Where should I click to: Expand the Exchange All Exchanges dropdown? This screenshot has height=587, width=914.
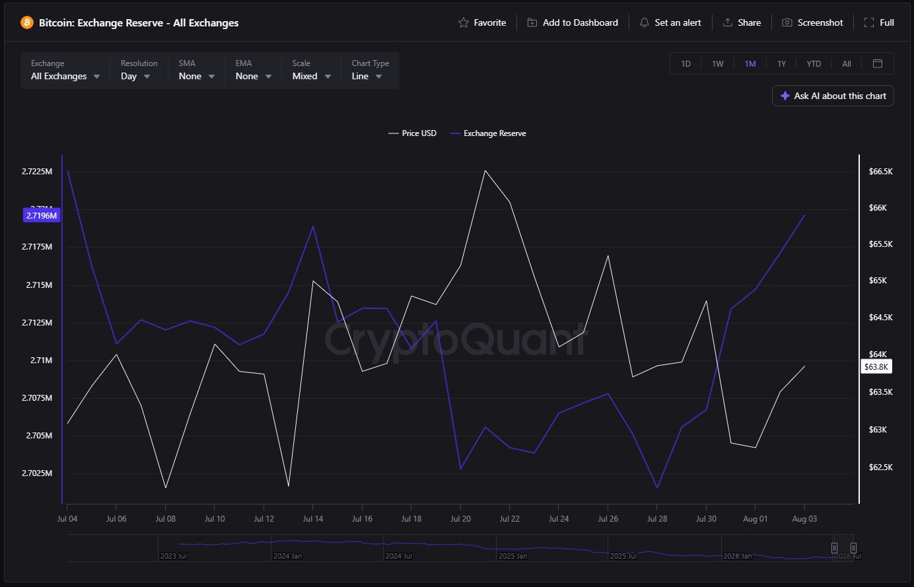point(65,70)
